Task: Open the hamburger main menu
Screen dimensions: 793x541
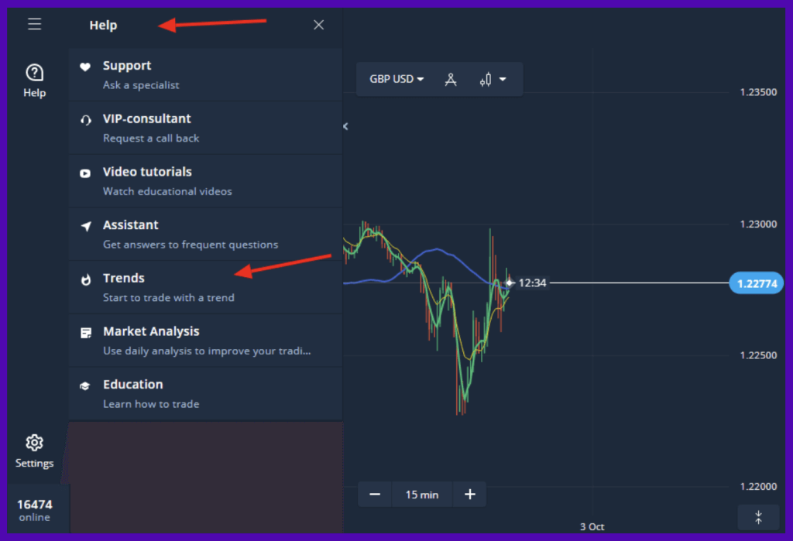Action: tap(34, 24)
